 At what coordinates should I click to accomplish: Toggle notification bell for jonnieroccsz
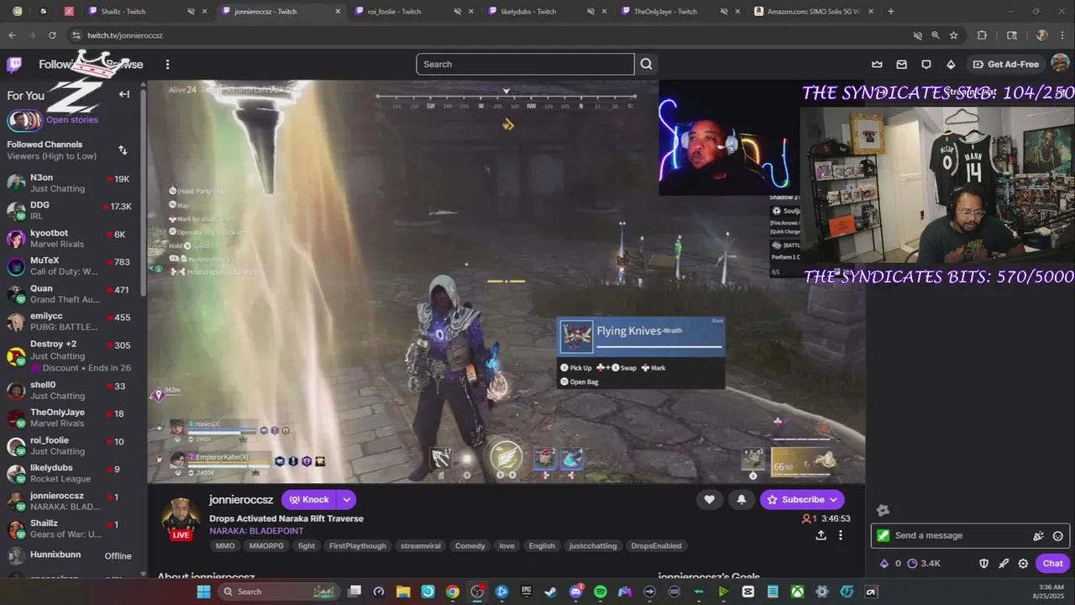741,499
